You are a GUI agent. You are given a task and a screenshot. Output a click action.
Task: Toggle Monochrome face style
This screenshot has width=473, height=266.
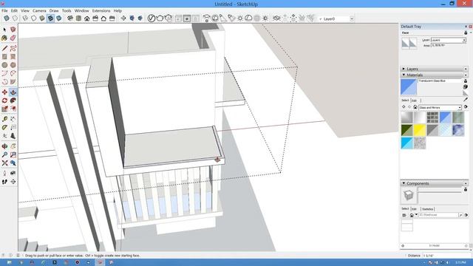click(59, 18)
